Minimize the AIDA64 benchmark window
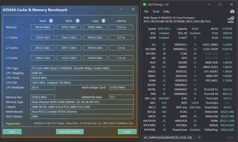The image size is (238, 142). (x=121, y=9)
